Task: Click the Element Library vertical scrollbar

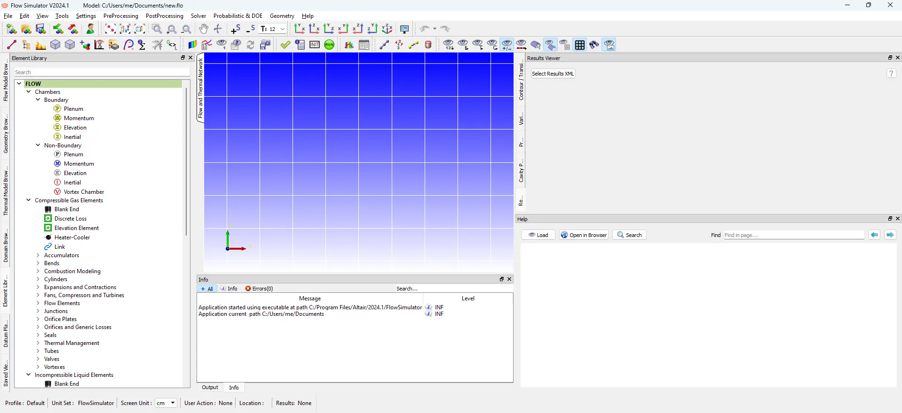Action: click(186, 161)
